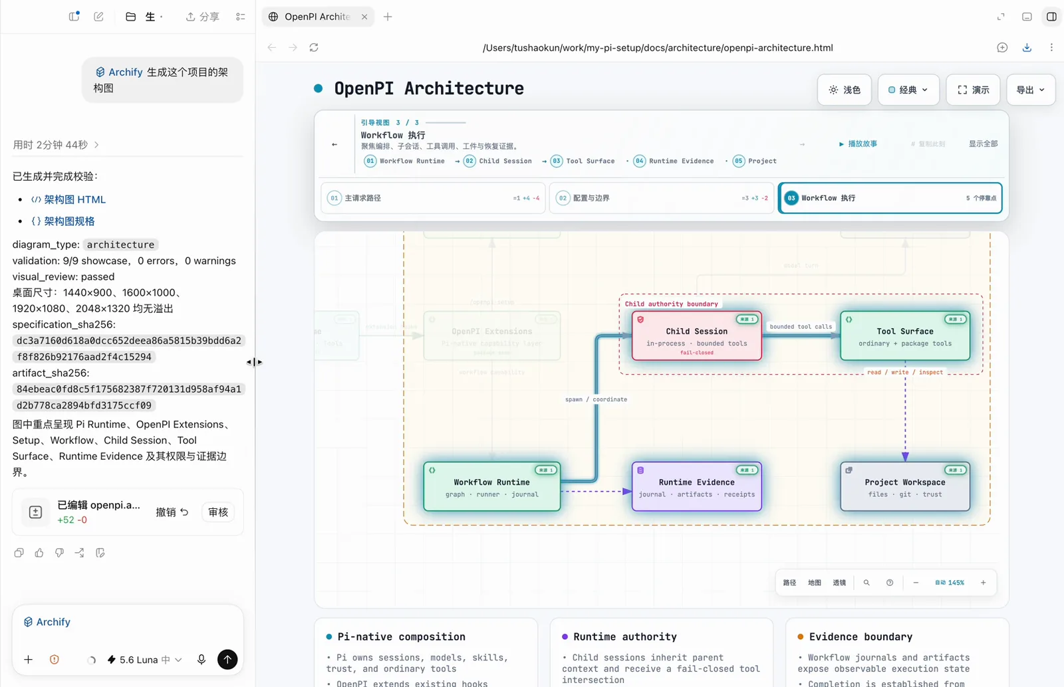Click the file path address field

pos(658,48)
